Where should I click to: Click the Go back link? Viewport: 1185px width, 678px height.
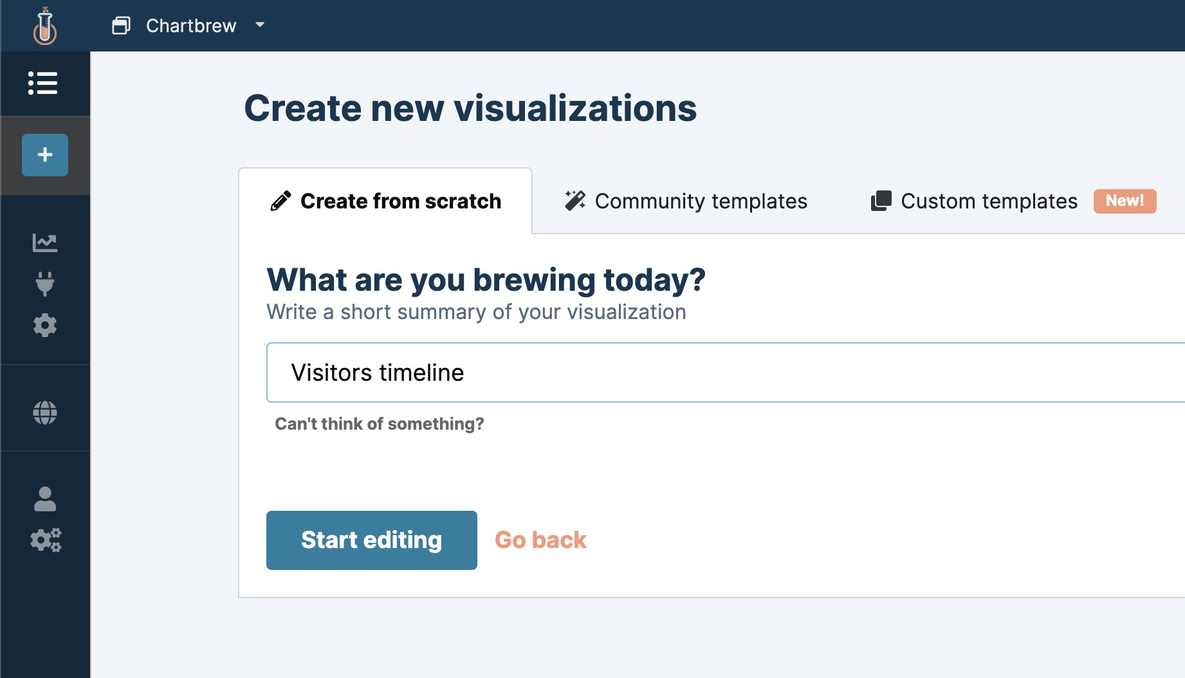pos(540,540)
